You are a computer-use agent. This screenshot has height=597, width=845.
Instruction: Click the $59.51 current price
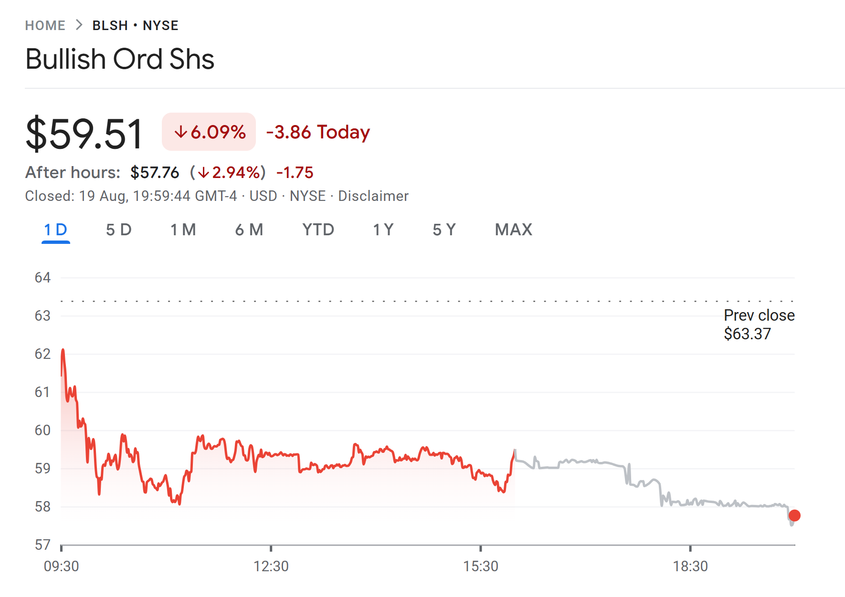[84, 134]
